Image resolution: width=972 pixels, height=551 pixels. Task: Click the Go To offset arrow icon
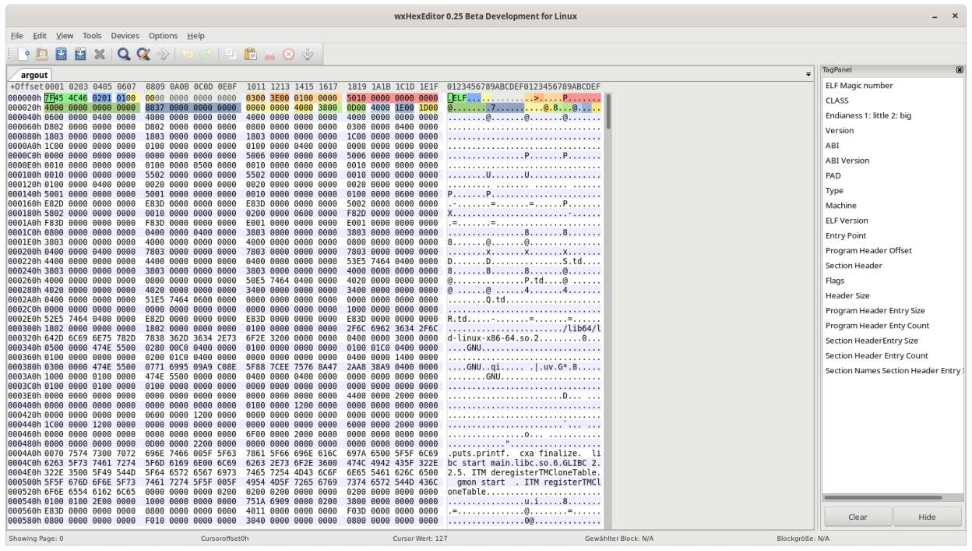pos(162,54)
